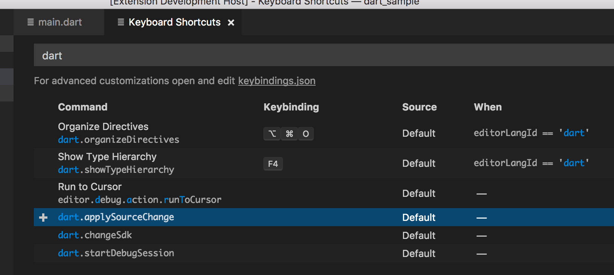Image resolution: width=614 pixels, height=275 pixels.
Task: Switch to the Keyboard Shortcuts tab
Action: 175,22
